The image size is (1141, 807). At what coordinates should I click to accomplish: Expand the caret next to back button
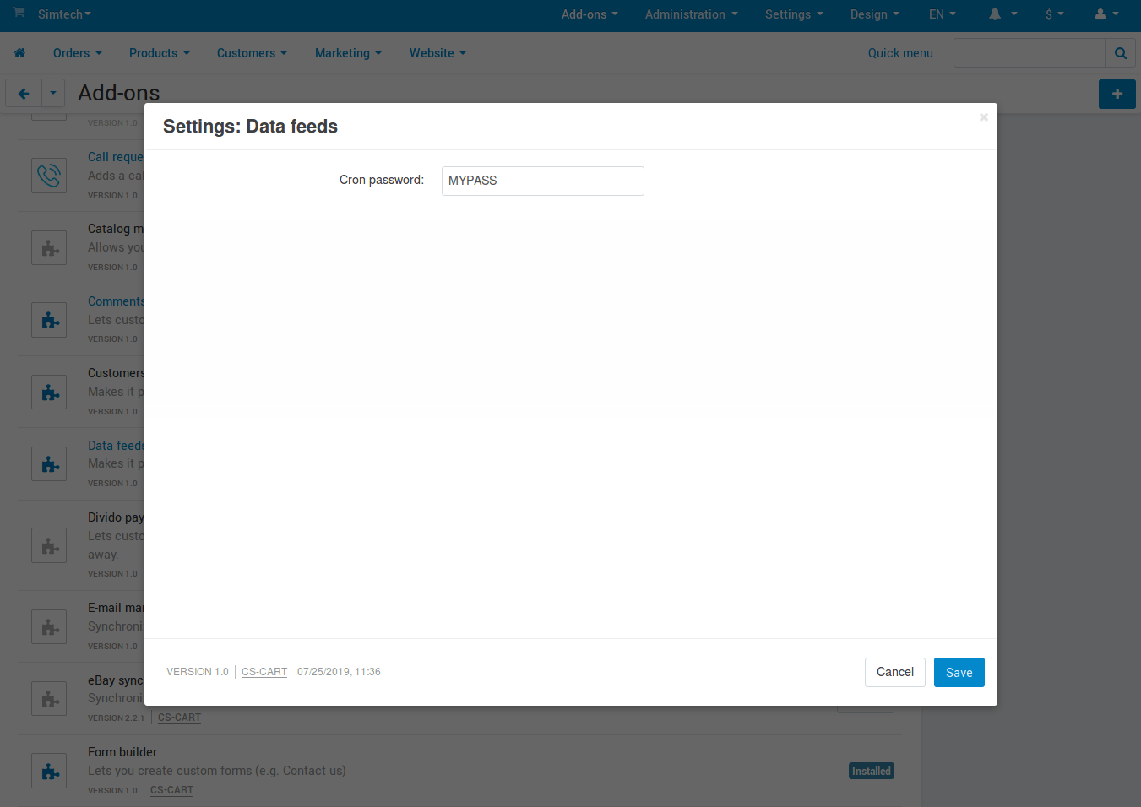[53, 93]
